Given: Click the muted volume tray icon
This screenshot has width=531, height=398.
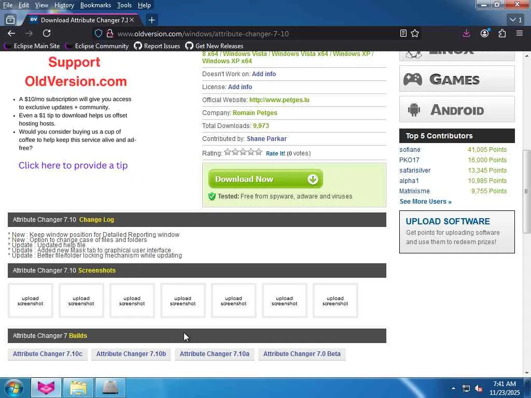Looking at the screenshot, I should (x=479, y=389).
